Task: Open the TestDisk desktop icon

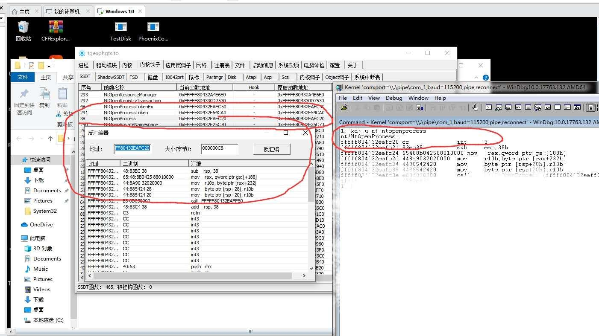Action: click(x=121, y=31)
